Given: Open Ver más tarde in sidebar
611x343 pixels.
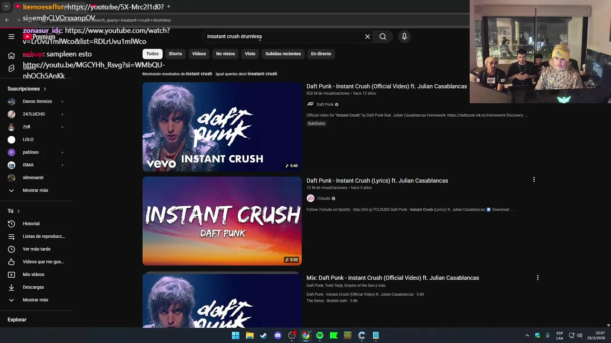Looking at the screenshot, I should coord(37,249).
